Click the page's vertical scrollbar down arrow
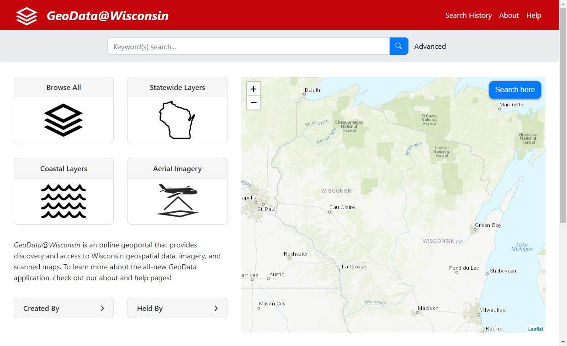Screen dimensions: 567x346 [x=563, y=342]
